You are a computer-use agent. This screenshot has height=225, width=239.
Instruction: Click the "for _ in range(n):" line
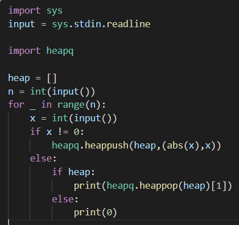57,105
